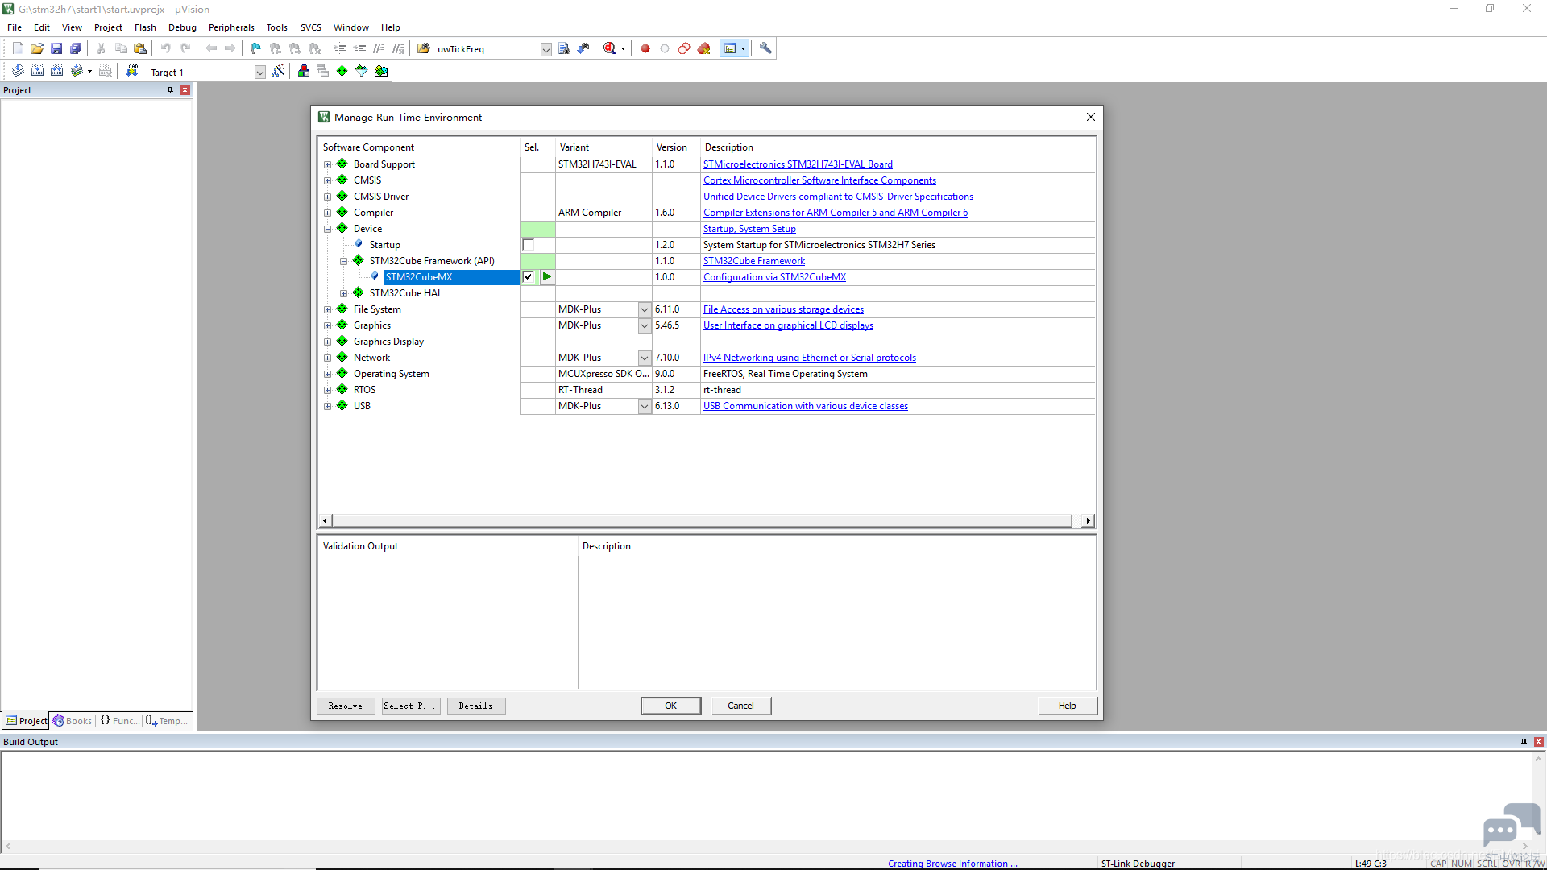Click the File Extensions and Books icon
Viewport: 1547px width, 870px height.
coord(304,71)
